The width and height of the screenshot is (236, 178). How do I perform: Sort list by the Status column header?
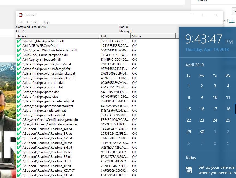[153, 36]
